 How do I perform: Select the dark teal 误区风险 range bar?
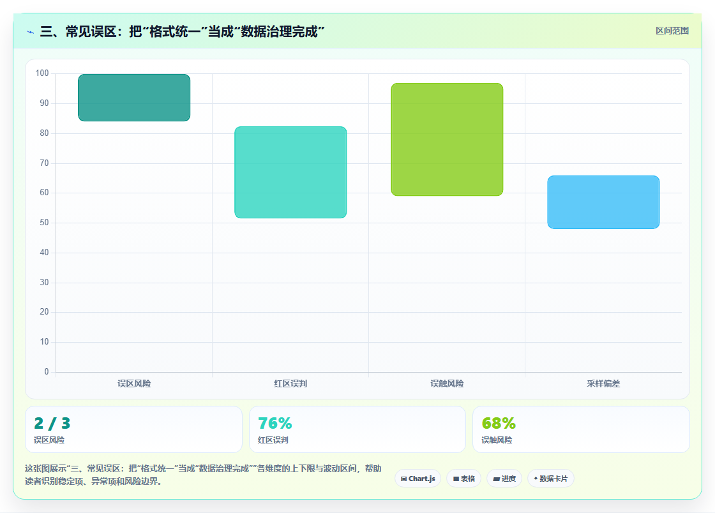click(x=134, y=98)
